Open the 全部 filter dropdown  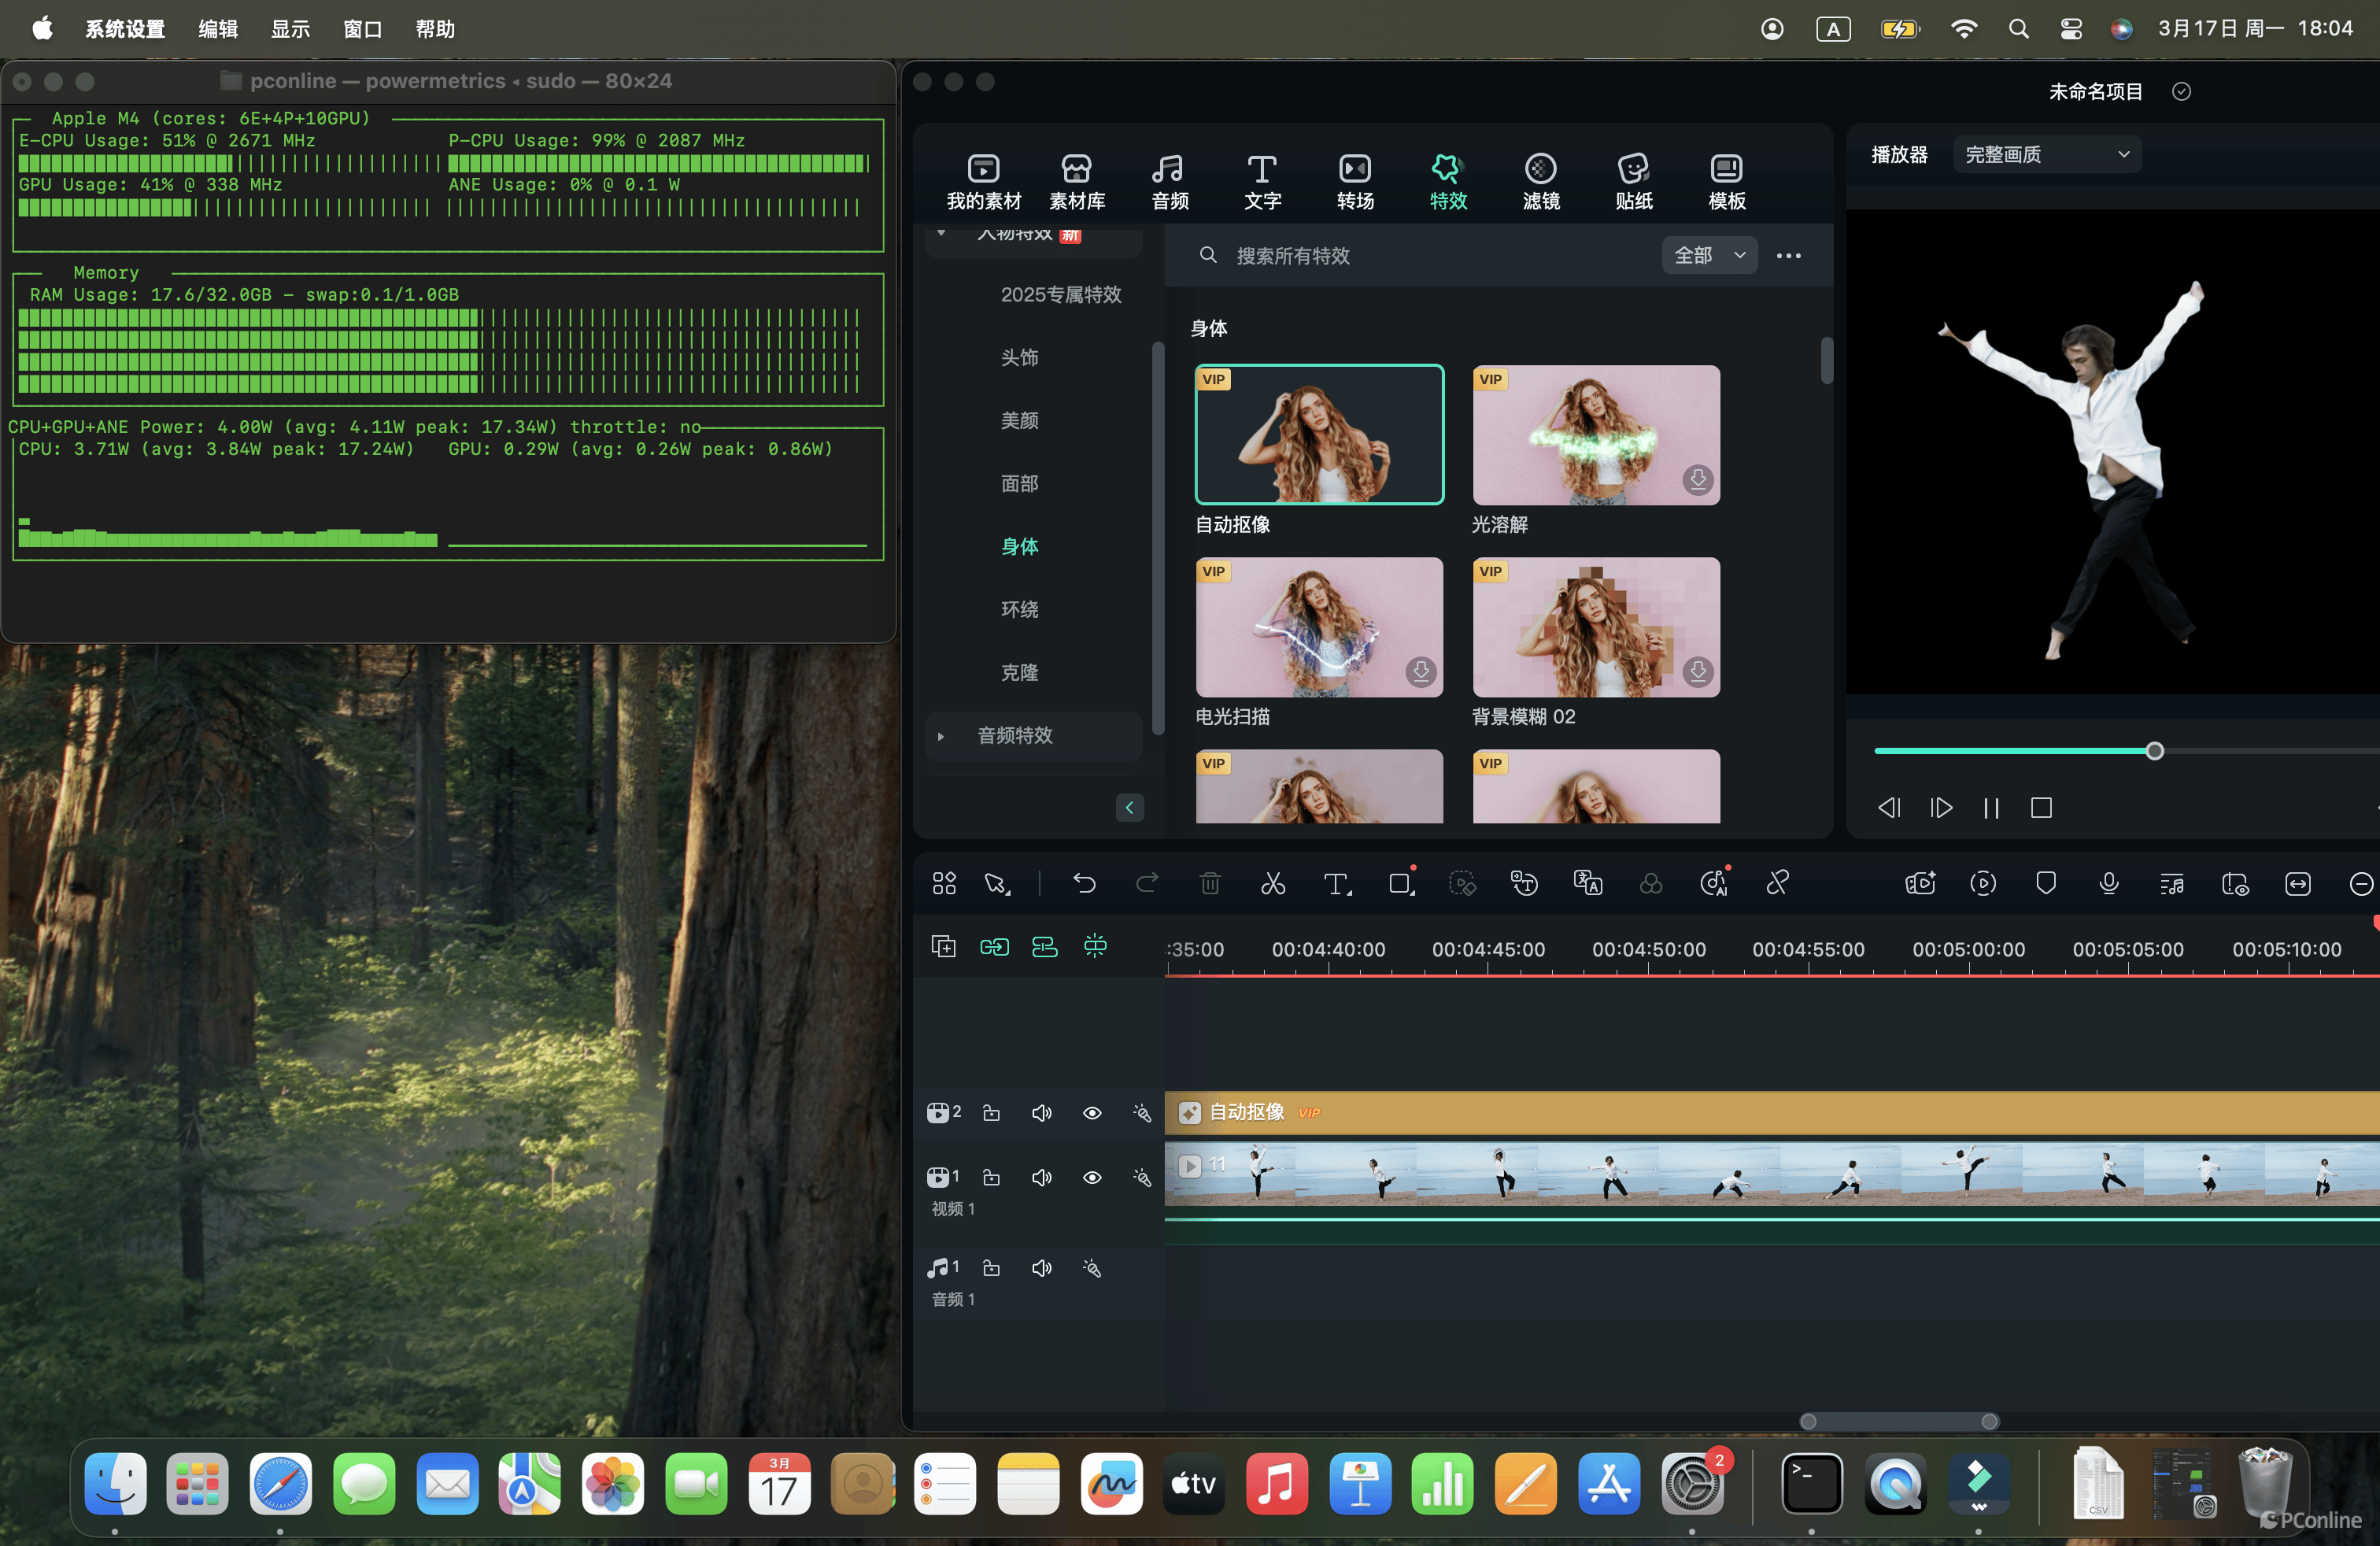(x=1709, y=255)
